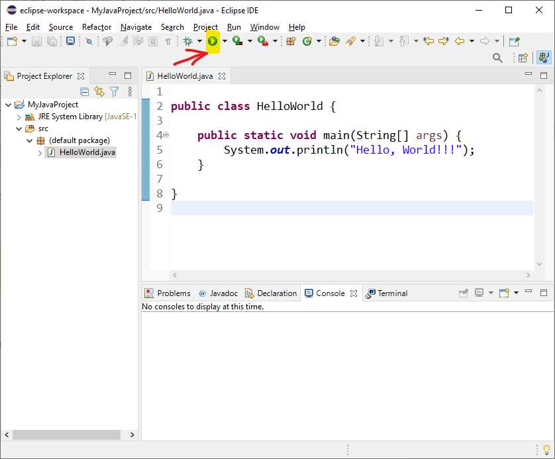The width and height of the screenshot is (555, 459).
Task: Open the Run button dropdown arrow
Action: coord(223,41)
